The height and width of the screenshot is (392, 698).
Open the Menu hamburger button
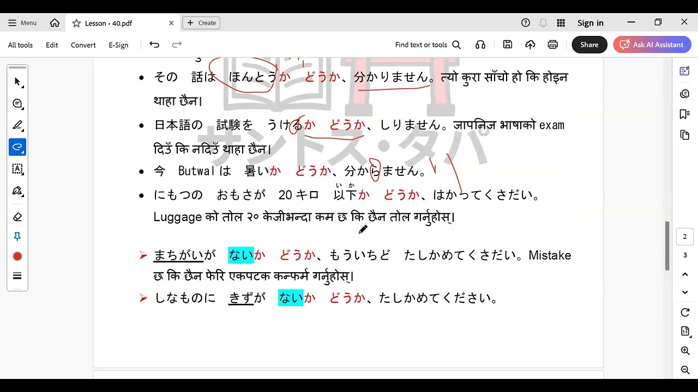coord(22,23)
